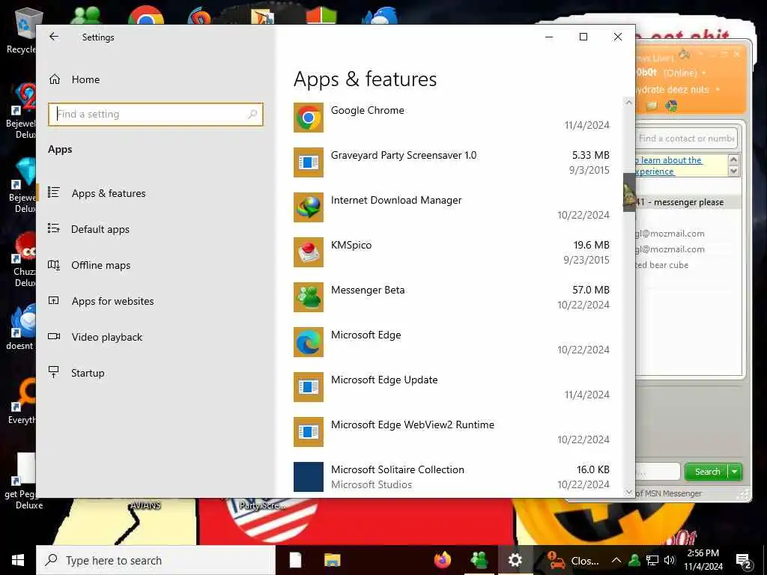The height and width of the screenshot is (575, 767).
Task: Open the learn about the experience link in Messenger
Action: pos(669,165)
